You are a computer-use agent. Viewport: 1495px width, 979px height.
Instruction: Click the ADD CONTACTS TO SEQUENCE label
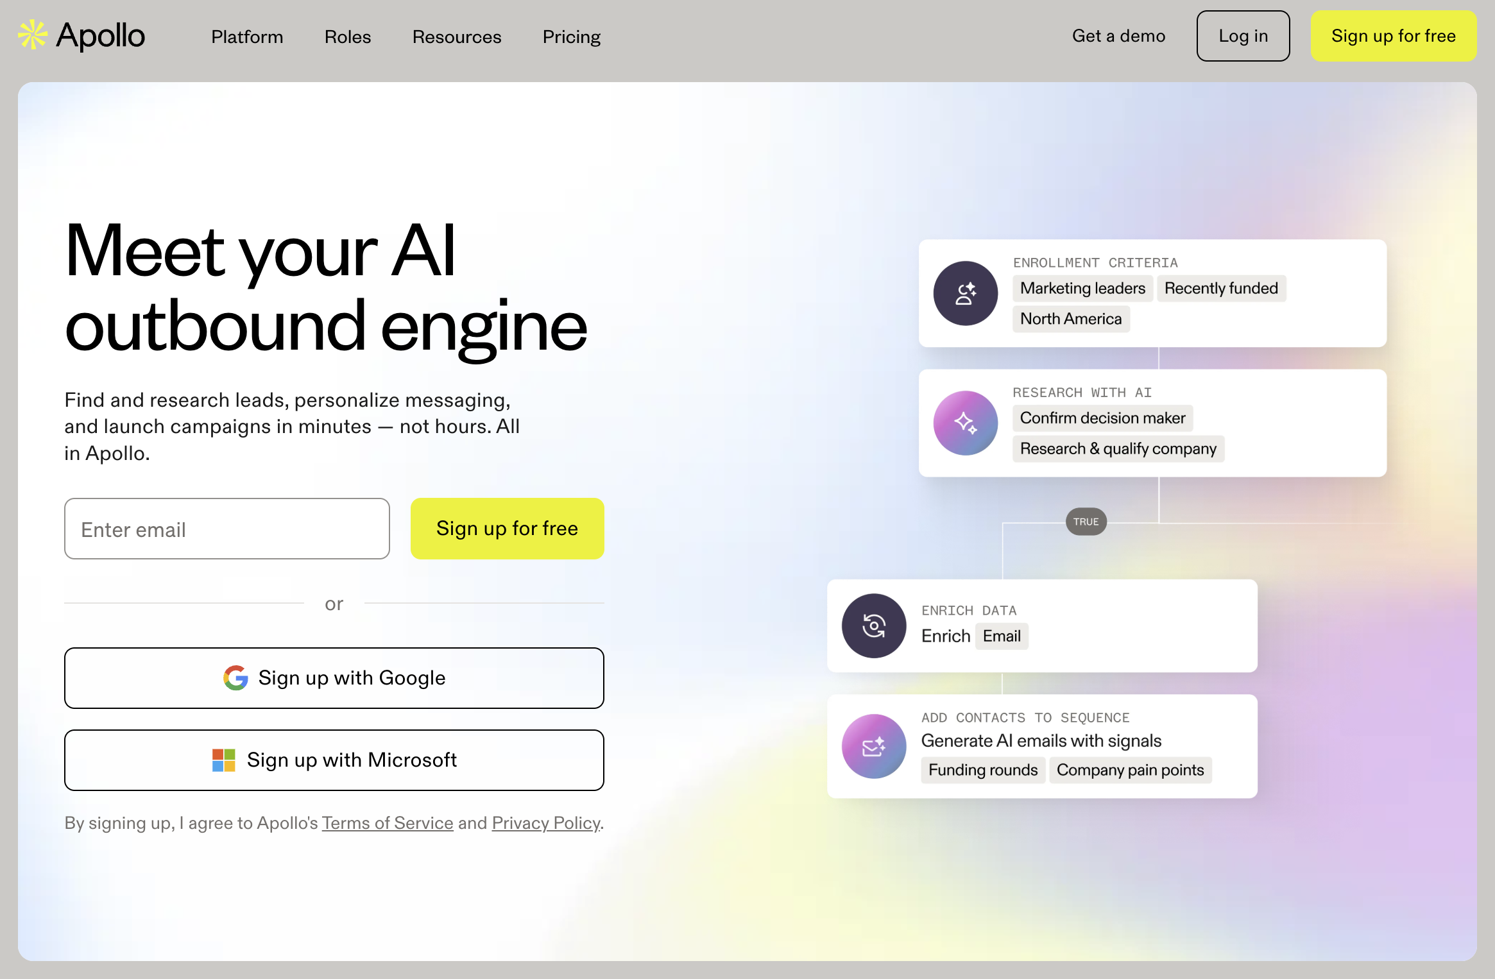point(1025,717)
